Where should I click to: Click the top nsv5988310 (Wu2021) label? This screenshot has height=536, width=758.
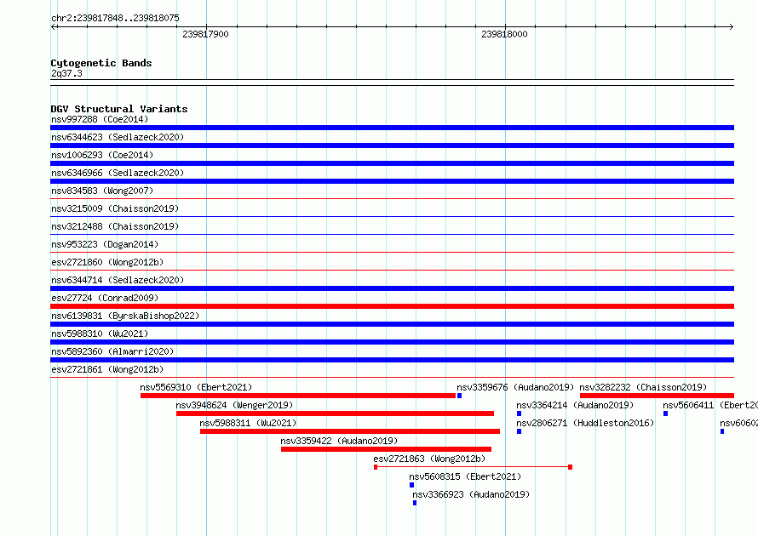coord(100,334)
